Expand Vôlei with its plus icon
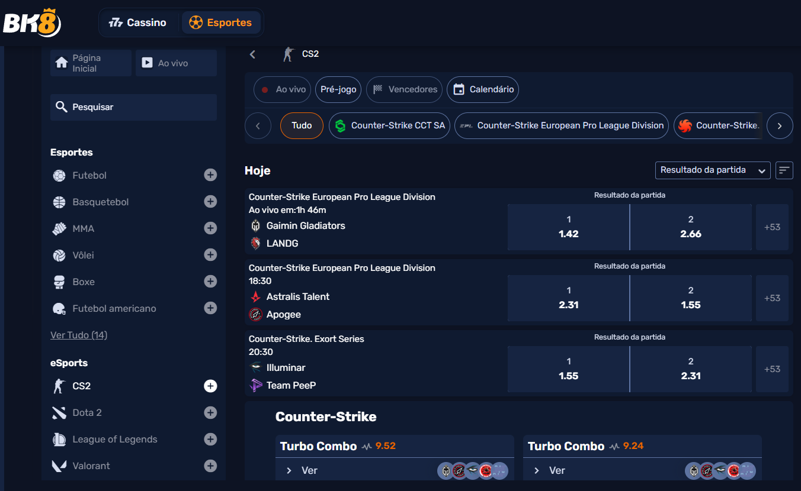This screenshot has height=491, width=801. (210, 255)
